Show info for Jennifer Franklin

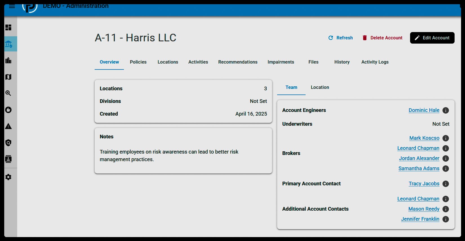pos(446,219)
